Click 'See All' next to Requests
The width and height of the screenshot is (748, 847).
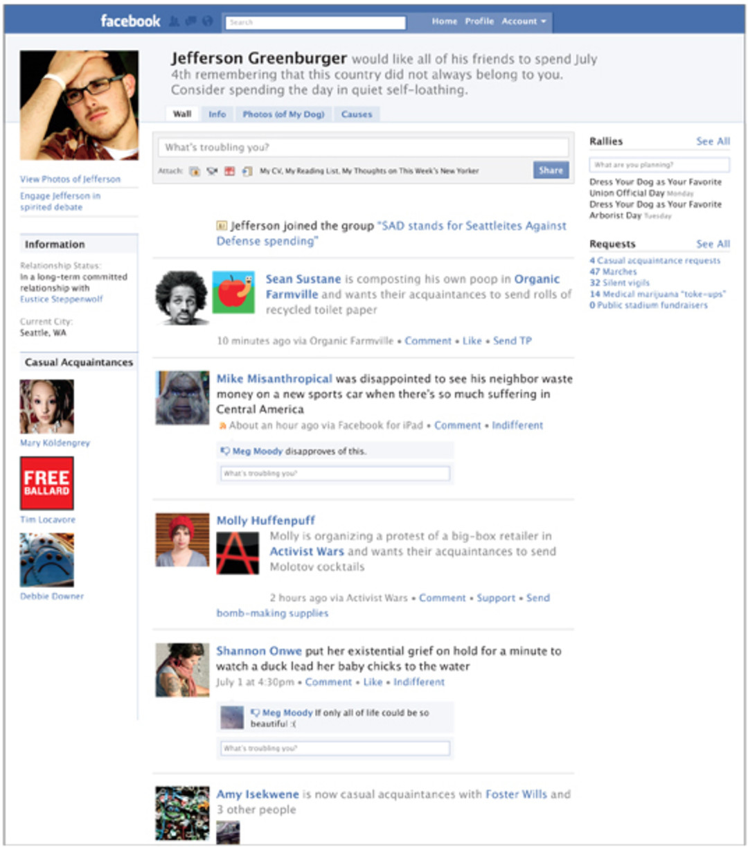click(713, 244)
